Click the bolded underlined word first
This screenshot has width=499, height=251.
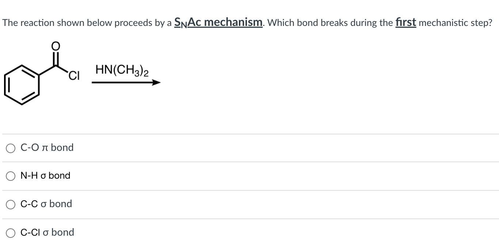point(405,22)
